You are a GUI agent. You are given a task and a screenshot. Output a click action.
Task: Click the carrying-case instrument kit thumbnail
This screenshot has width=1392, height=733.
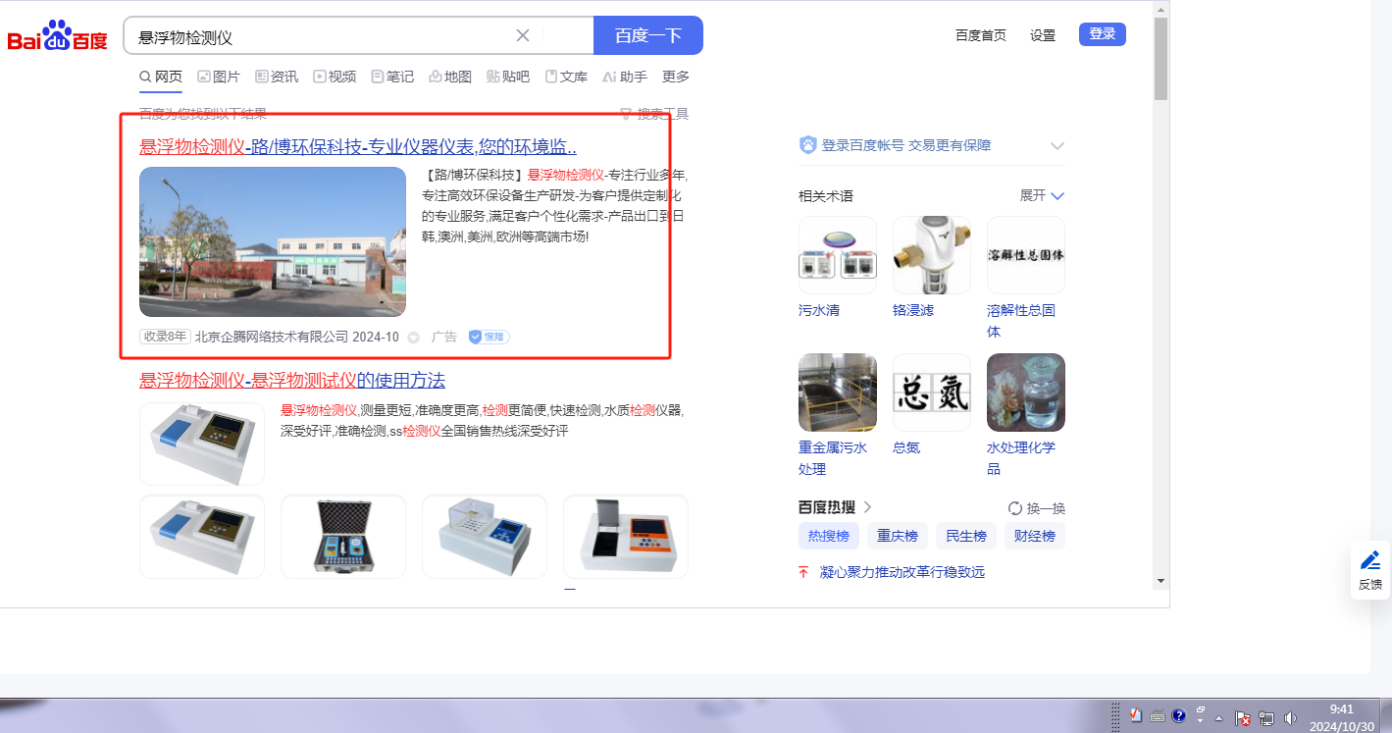[x=343, y=536]
